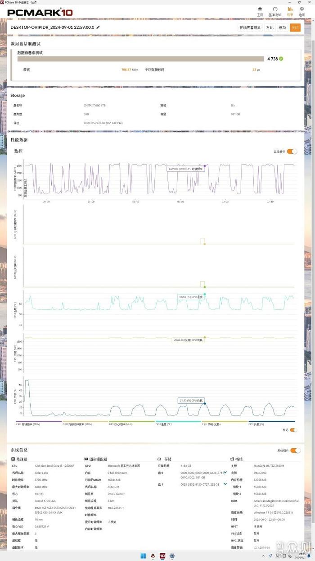Viewport: 315px width, 561px height.
Task: Toggle the monitoring details switch
Action: click(292, 152)
